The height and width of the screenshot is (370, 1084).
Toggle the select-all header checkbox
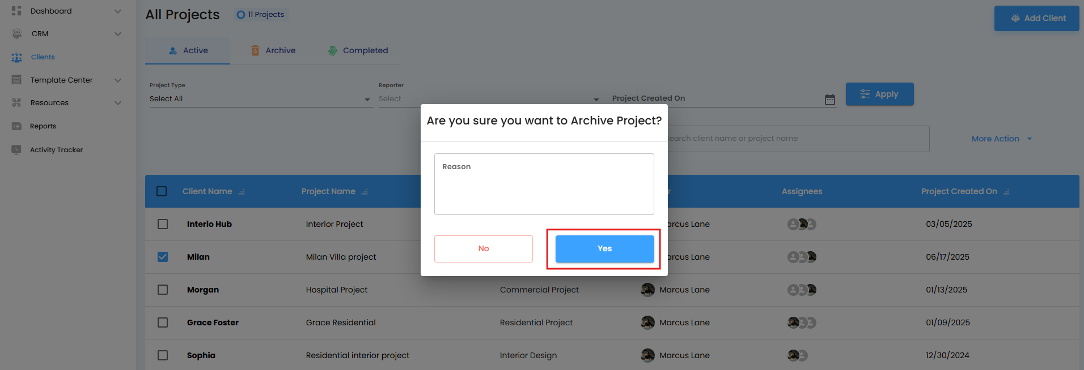coord(162,191)
